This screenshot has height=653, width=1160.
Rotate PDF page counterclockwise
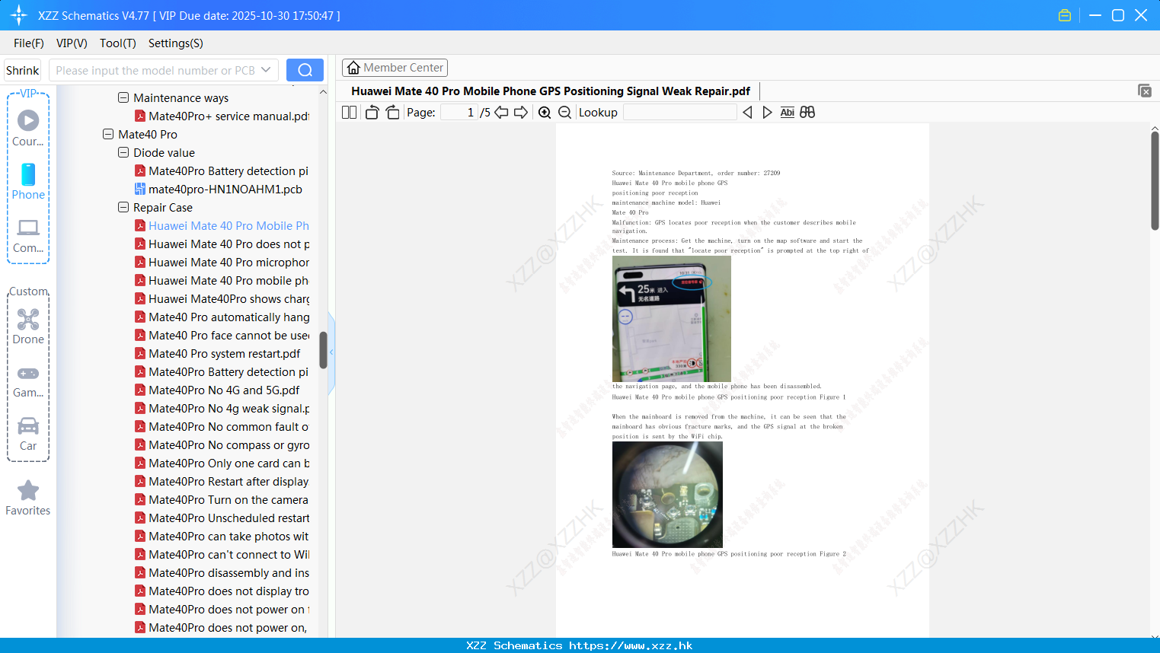372,113
